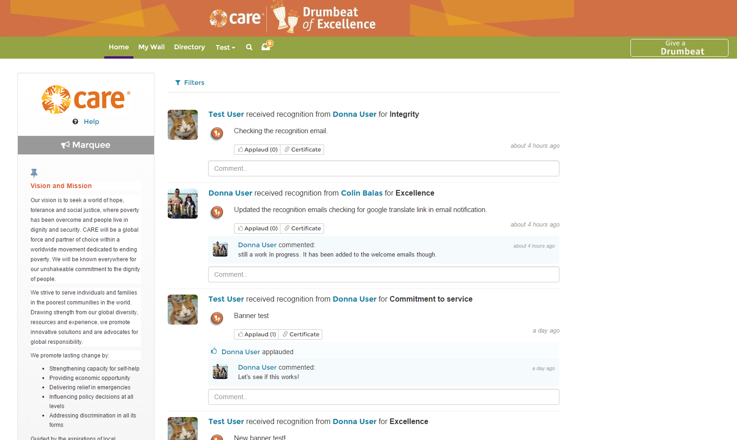Open Test User link in Integrity post
The image size is (737, 440).
tap(226, 114)
